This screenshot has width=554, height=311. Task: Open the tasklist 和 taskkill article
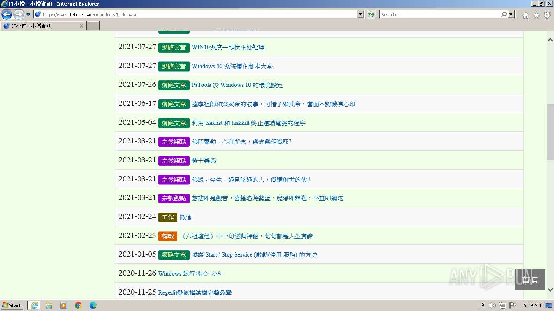[x=248, y=123]
